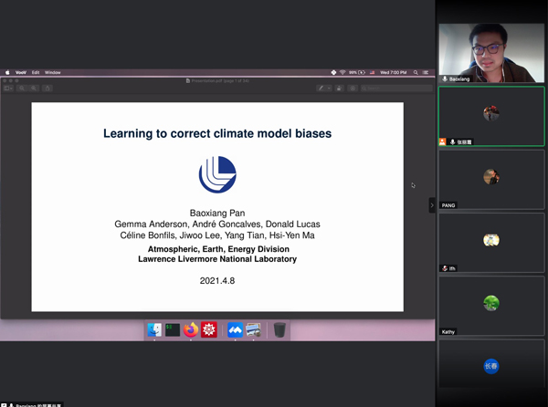
Task: Open the Window menu
Action: 53,73
